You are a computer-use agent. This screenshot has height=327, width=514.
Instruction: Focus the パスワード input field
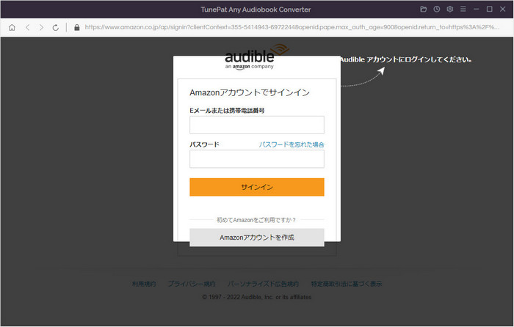pos(257,159)
